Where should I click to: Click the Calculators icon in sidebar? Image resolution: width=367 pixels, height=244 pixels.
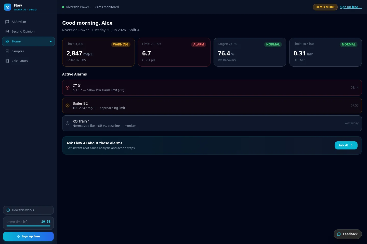click(7, 61)
